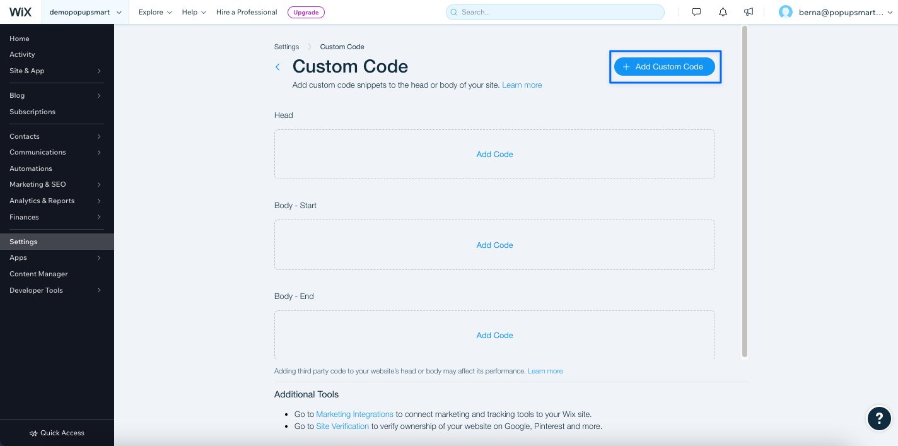The height and width of the screenshot is (446, 898).
Task: Expand Blog submenu arrow
Action: pyautogui.click(x=99, y=96)
